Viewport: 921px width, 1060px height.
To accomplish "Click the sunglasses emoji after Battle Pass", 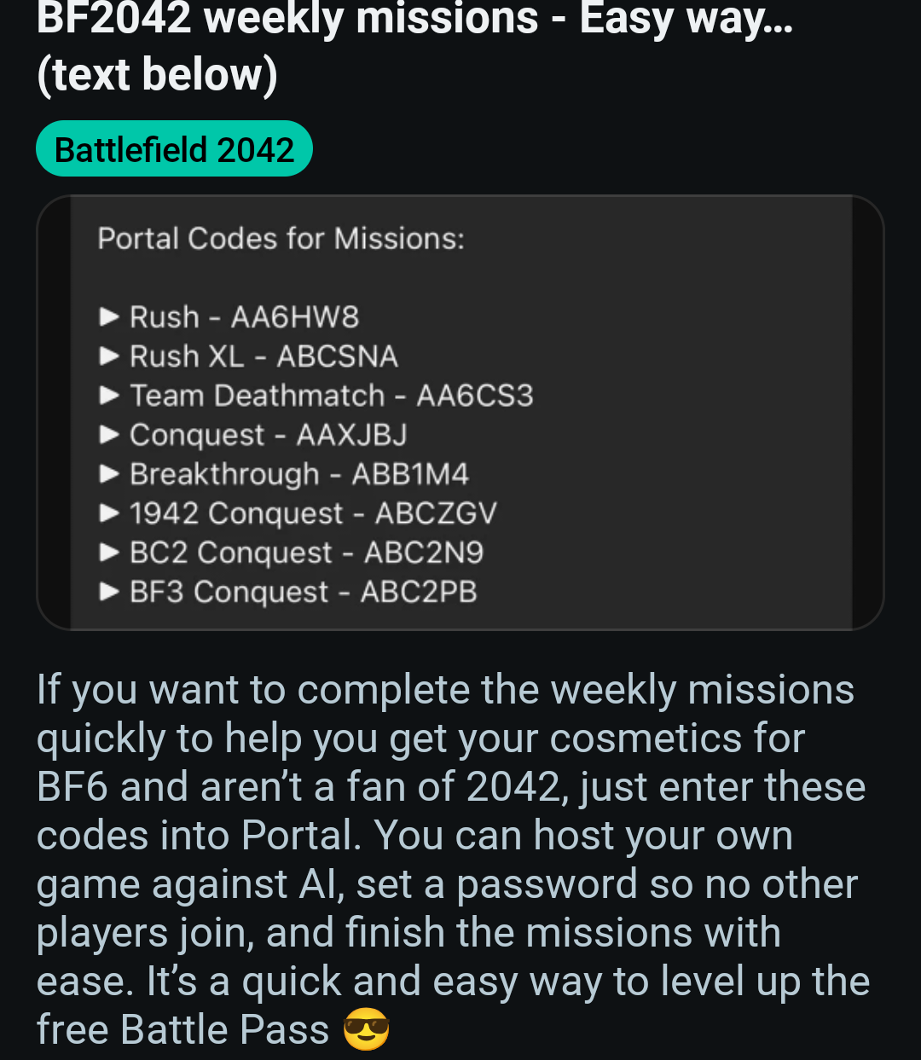I will (x=366, y=1029).
